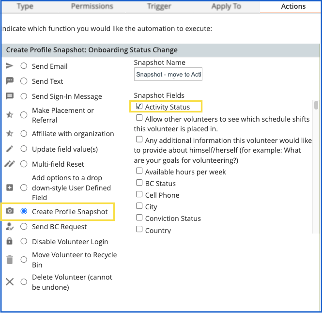Open the Permissions tab
Viewport: 322px width, 313px height.
click(92, 6)
